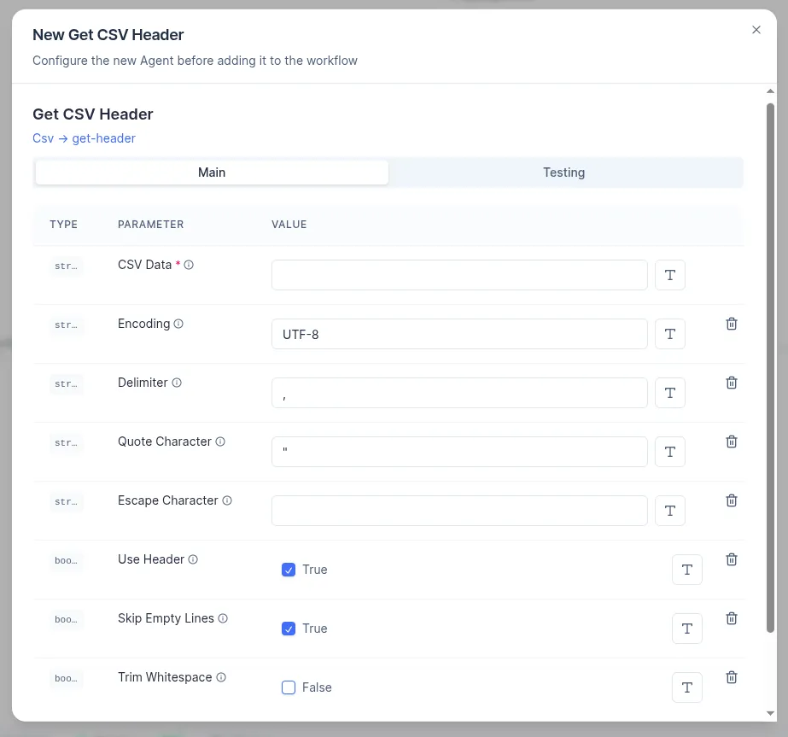Image resolution: width=788 pixels, height=737 pixels.
Task: Click the T icon for Quote Character
Action: pos(669,451)
